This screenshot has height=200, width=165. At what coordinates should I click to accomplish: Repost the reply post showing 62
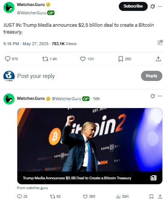click(x=53, y=197)
